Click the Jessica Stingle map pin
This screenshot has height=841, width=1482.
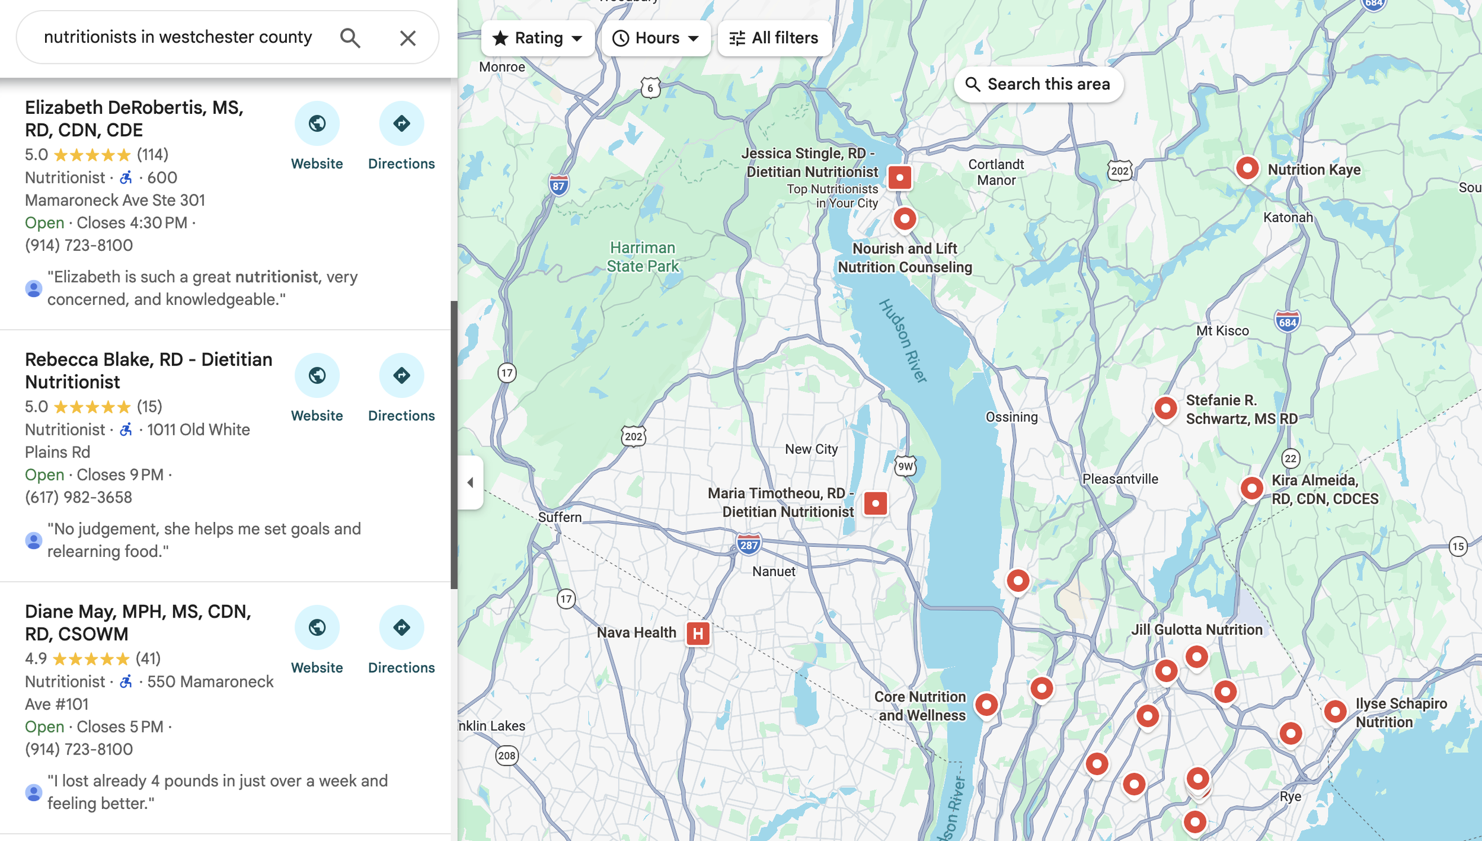[899, 177]
